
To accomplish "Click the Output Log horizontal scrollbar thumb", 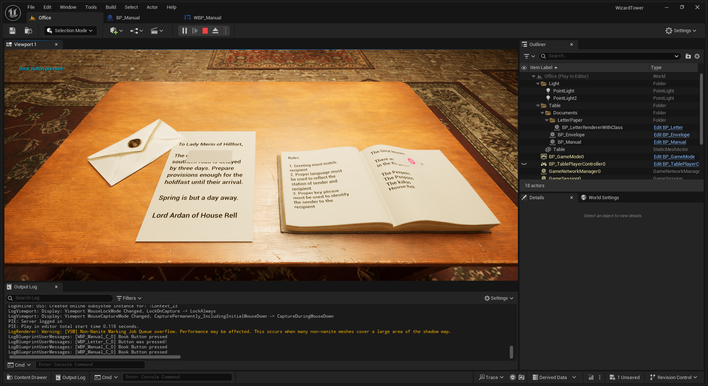I will 95,357.
